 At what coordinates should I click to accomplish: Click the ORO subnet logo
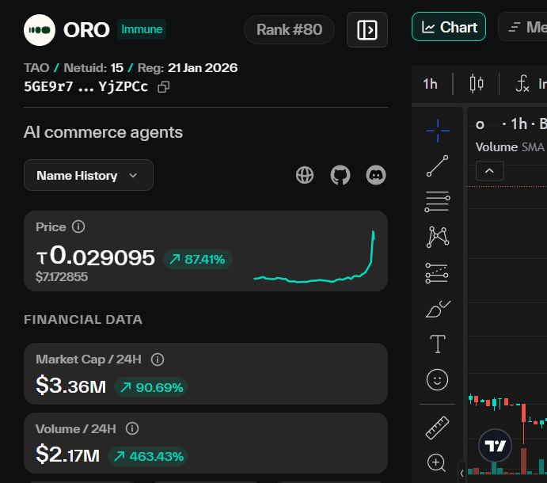click(40, 30)
